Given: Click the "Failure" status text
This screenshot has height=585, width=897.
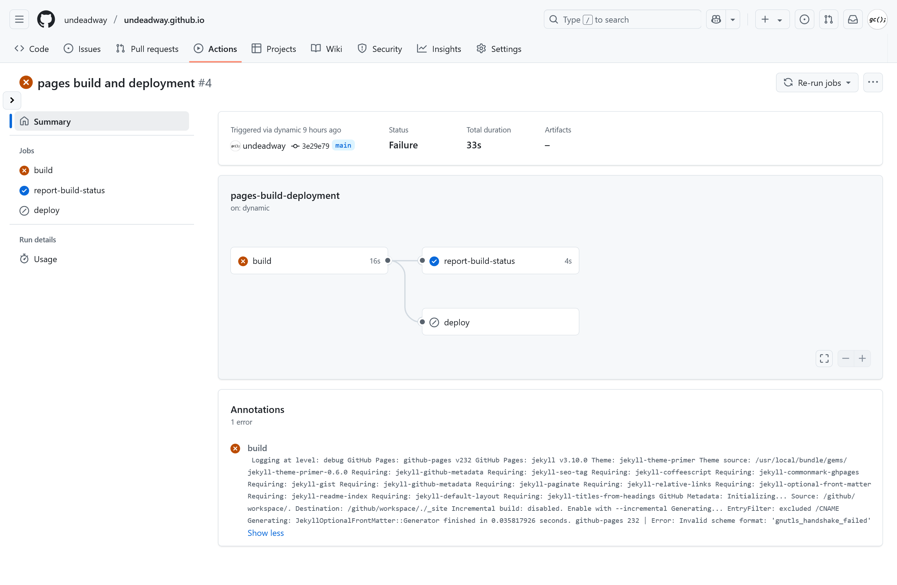Looking at the screenshot, I should click(403, 146).
